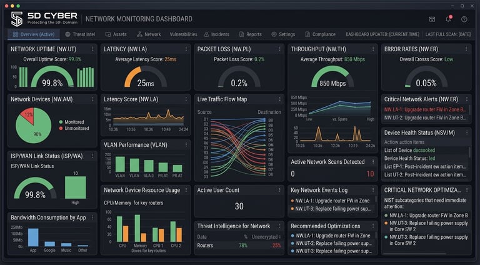The image size is (480, 265).
Task: Click the 0.05% error rate gauge
Action: pyautogui.click(x=426, y=77)
